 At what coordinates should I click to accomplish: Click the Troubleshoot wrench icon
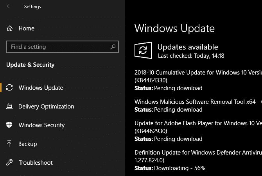9,162
